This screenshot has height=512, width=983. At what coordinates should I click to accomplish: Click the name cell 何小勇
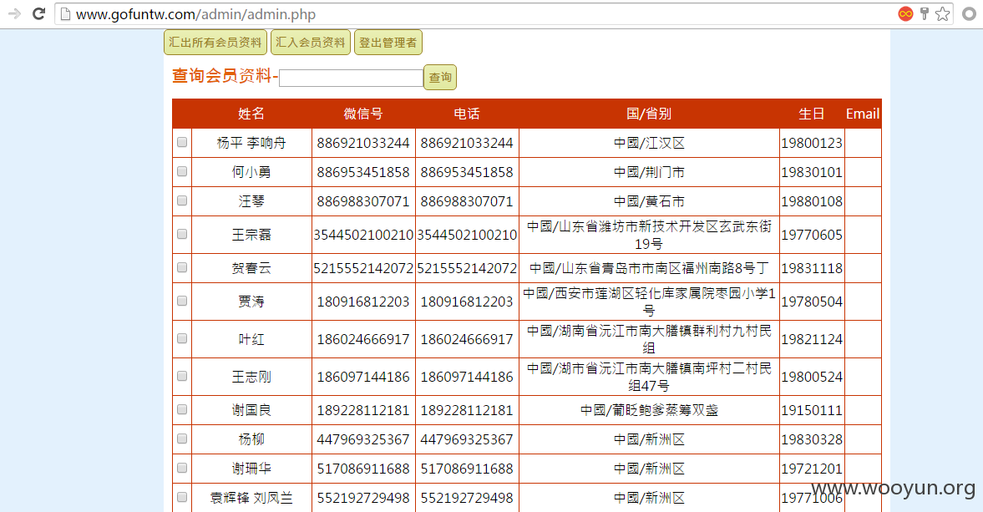(x=251, y=172)
